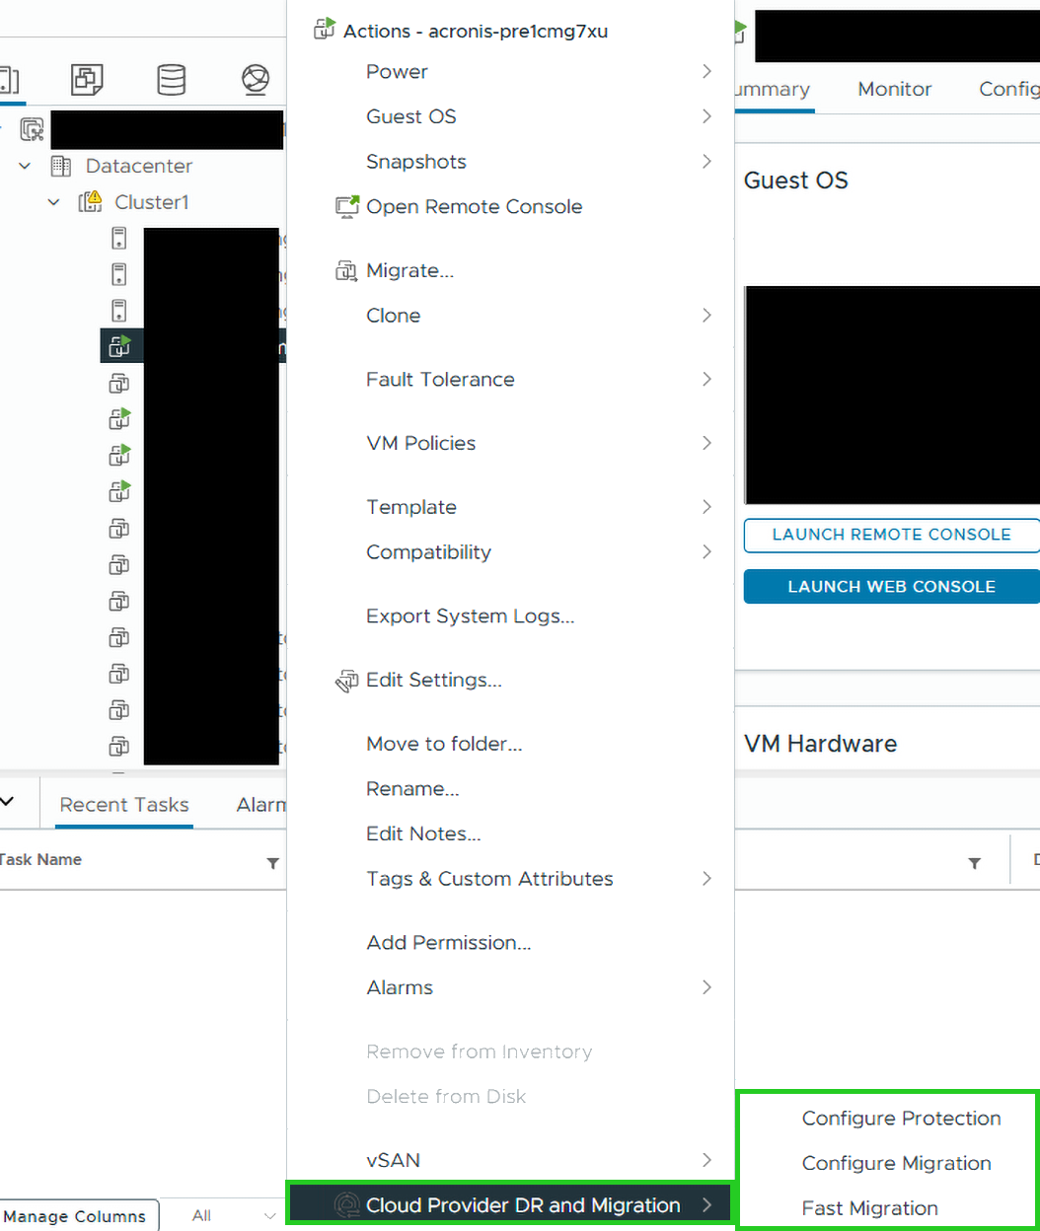
Task: Click the Task Name column filter icon
Action: [x=272, y=863]
